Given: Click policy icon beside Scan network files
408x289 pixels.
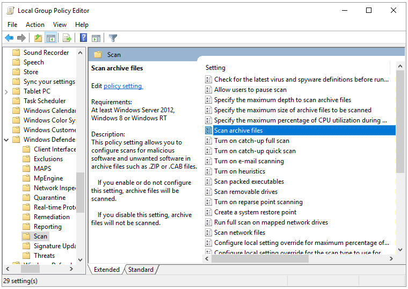Looking at the screenshot, I should (x=208, y=232).
